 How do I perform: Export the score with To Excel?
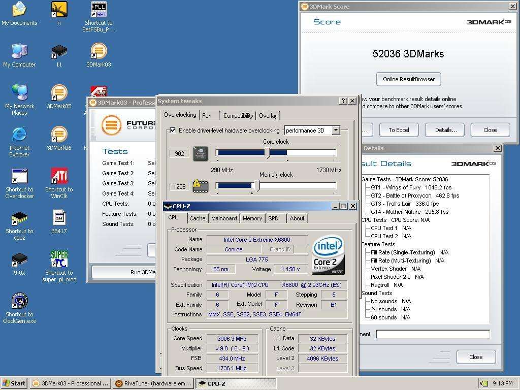399,130
